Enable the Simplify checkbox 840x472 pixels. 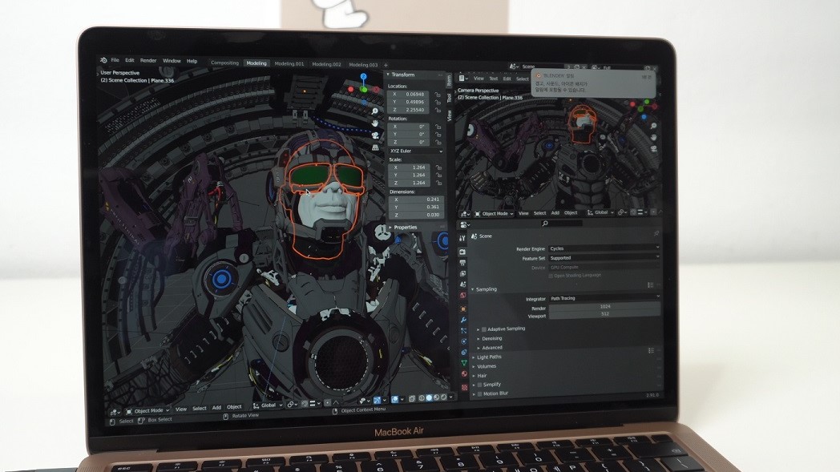click(x=479, y=385)
